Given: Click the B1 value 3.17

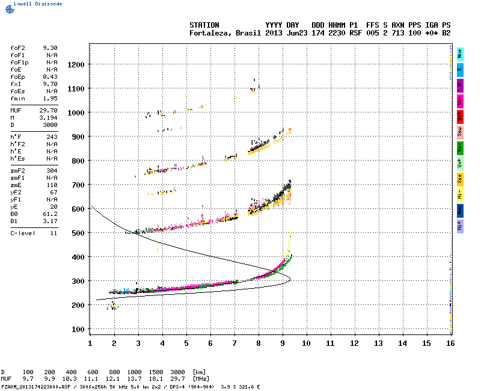Looking at the screenshot, I should tap(50, 221).
